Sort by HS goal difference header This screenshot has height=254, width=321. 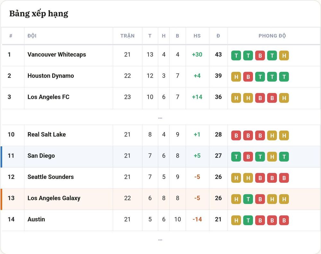click(197, 36)
